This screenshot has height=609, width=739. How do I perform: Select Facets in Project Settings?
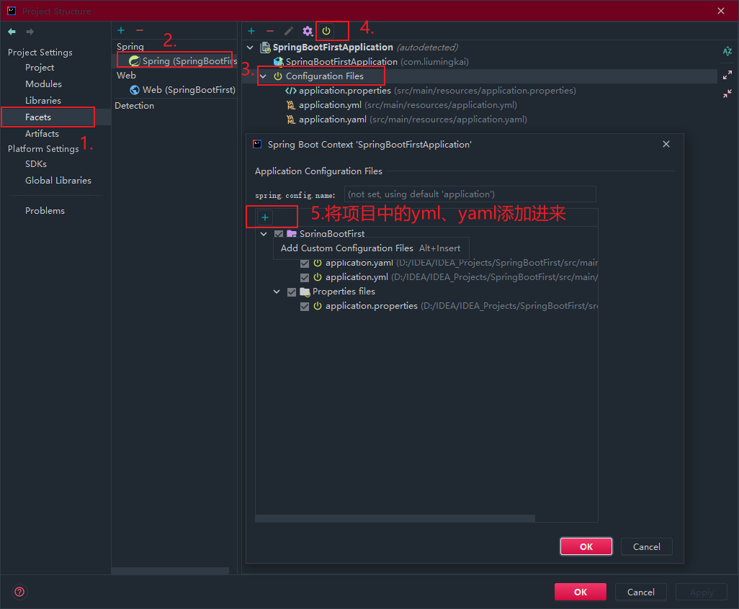coord(38,117)
